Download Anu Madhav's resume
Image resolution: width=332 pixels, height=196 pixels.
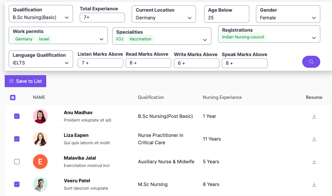(314, 116)
